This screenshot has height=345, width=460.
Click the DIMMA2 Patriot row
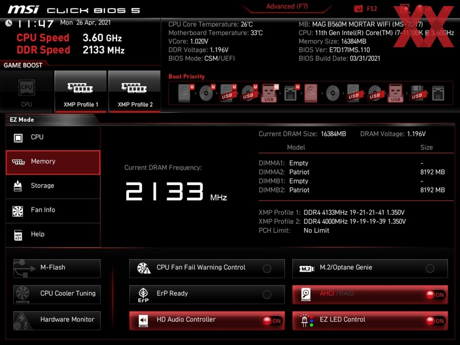point(352,172)
